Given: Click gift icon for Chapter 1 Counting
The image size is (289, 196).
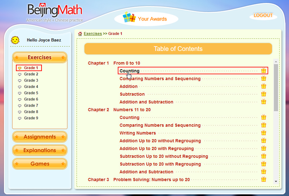Looking at the screenshot, I should coord(264,70).
